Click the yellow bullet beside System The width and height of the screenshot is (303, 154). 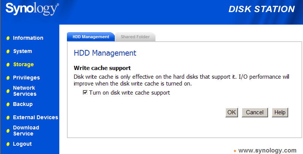8,51
